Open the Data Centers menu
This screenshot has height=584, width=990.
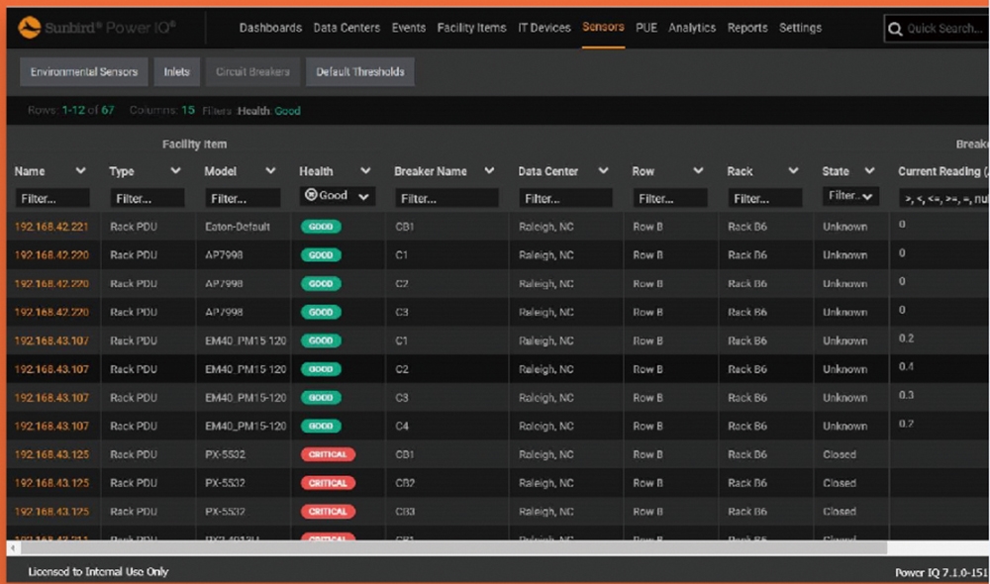346,28
